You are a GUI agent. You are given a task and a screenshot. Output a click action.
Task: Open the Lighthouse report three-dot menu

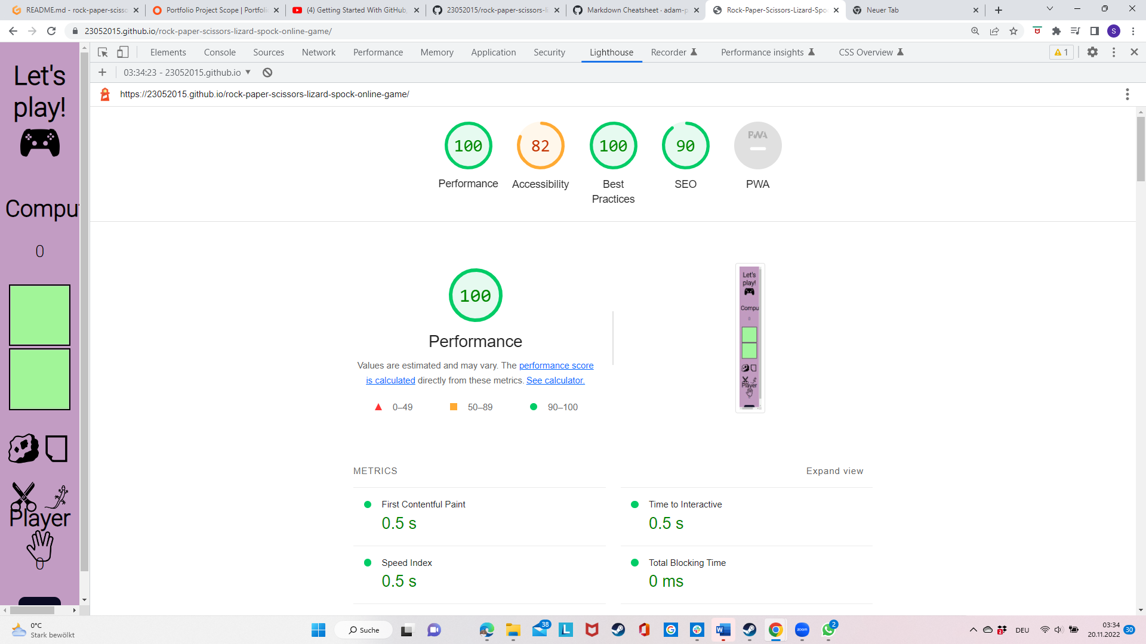coord(1127,94)
